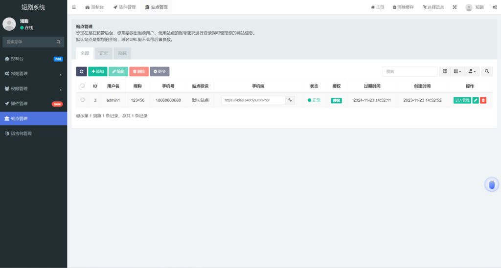Open 插件管理 in the sidebar
This screenshot has height=268, width=501.
pos(34,104)
